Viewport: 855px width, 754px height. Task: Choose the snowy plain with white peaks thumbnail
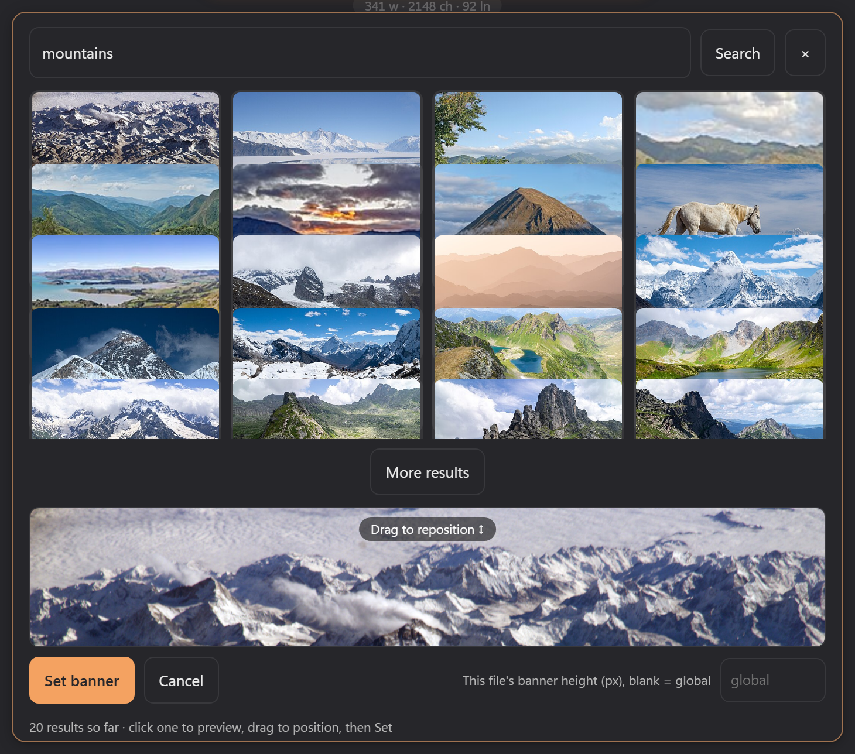click(327, 128)
